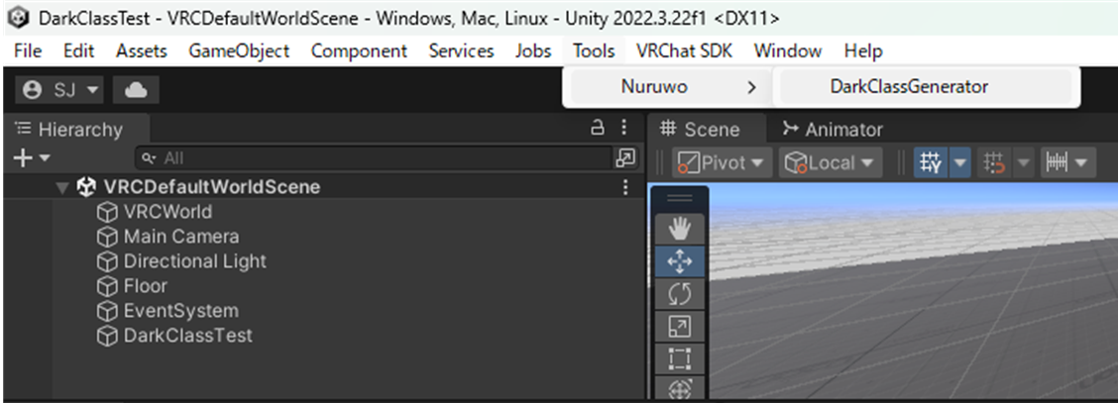Open the Assets menu
This screenshot has height=403, width=1118.
click(x=141, y=51)
